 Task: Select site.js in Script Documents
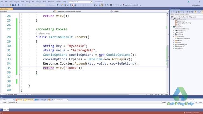(179, 25)
